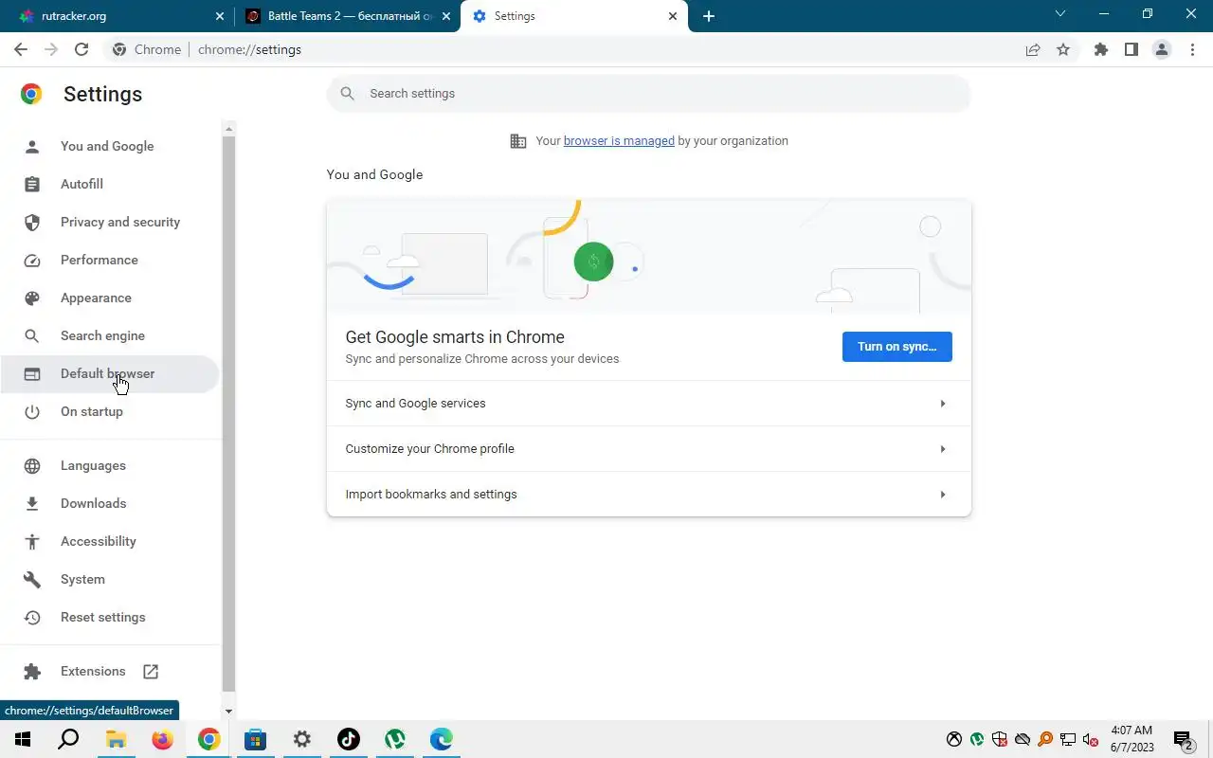Image resolution: width=1213 pixels, height=758 pixels.
Task: Toggle the side panel icon
Action: [1131, 49]
